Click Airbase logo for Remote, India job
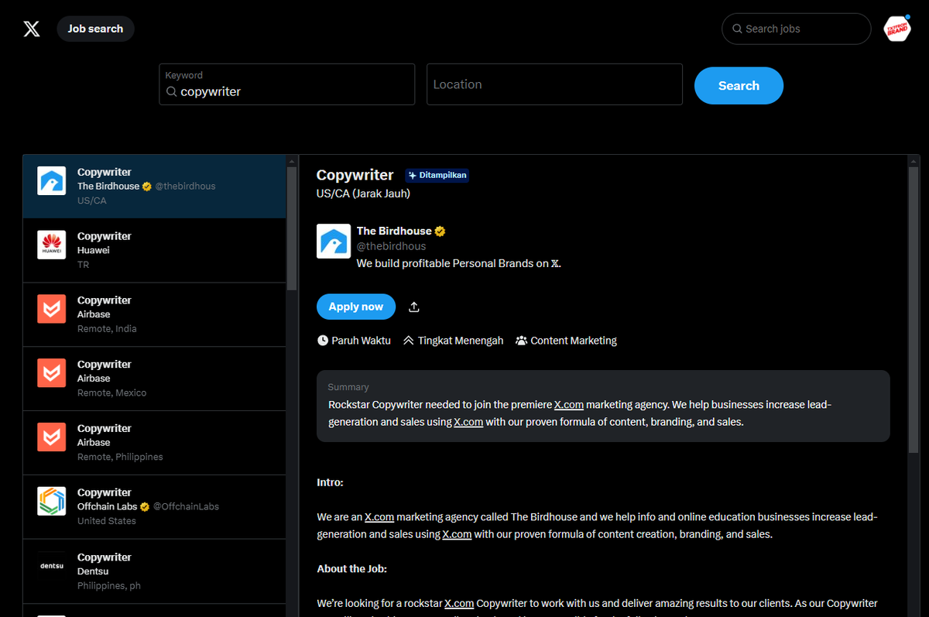929x617 pixels. tap(52, 310)
